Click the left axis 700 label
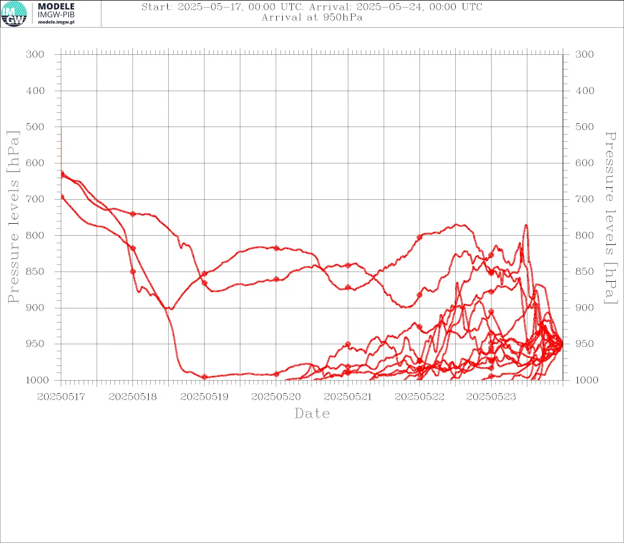 click(x=35, y=199)
